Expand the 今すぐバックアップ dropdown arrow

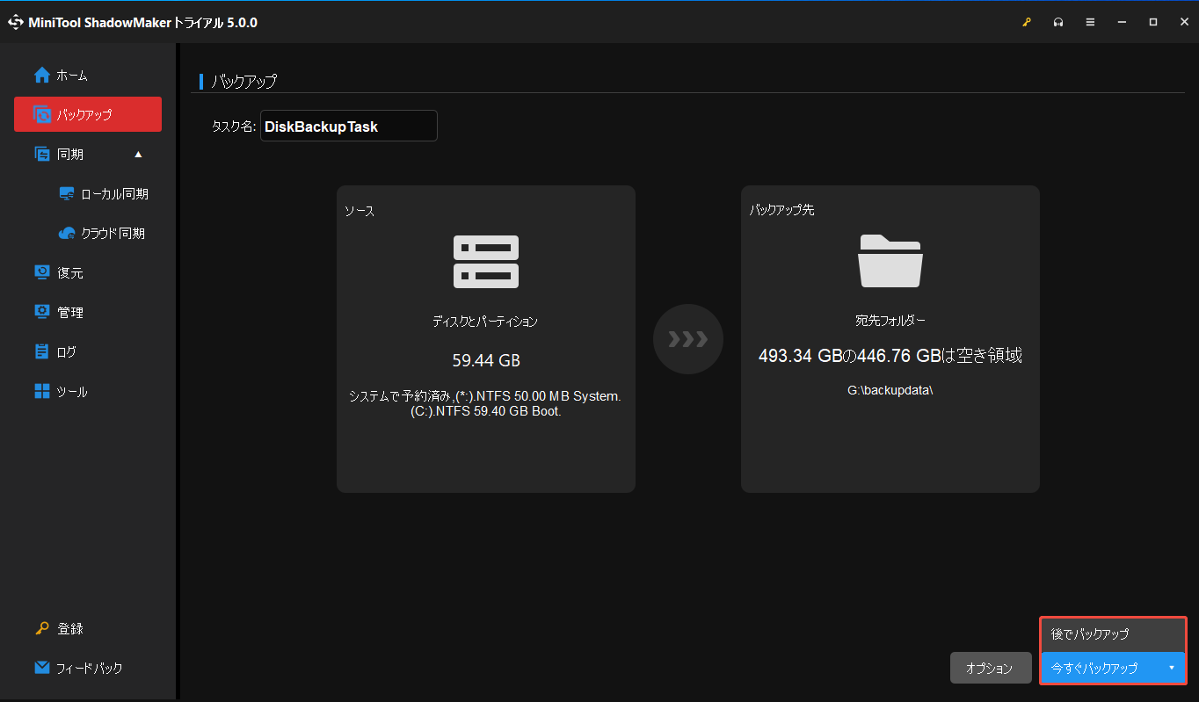coord(1172,668)
